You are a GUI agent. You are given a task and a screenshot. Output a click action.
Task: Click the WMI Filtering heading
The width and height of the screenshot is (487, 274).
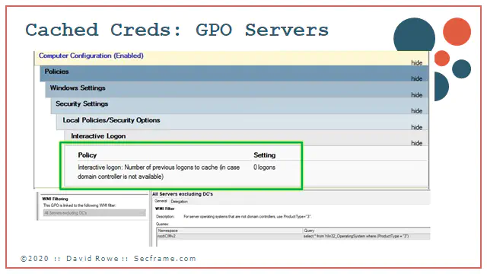pos(55,199)
